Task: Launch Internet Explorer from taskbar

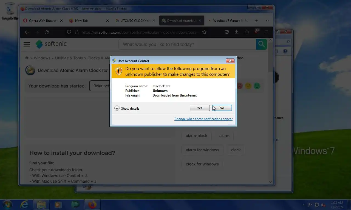Action: 24,205
